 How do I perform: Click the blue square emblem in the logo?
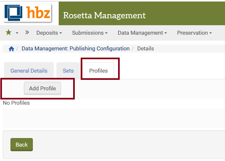pos(14,13)
